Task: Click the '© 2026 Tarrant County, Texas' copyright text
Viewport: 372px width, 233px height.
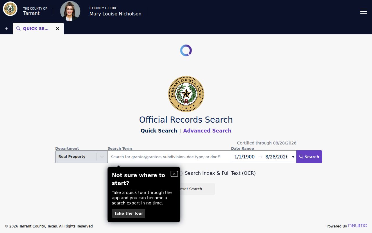Action: tap(49, 226)
